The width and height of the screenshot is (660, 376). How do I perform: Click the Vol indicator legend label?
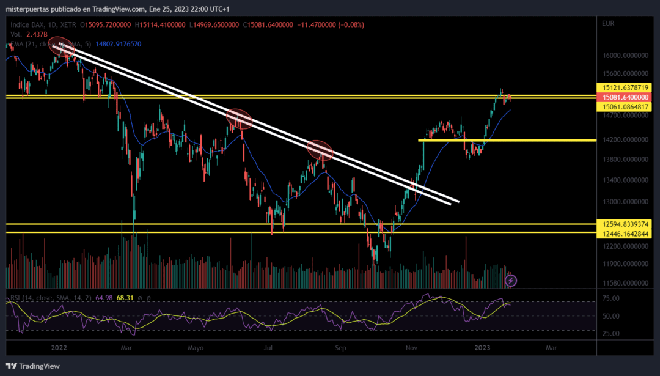pos(15,35)
